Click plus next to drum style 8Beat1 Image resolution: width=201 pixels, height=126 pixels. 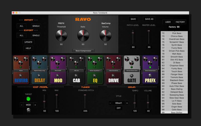click(127, 103)
